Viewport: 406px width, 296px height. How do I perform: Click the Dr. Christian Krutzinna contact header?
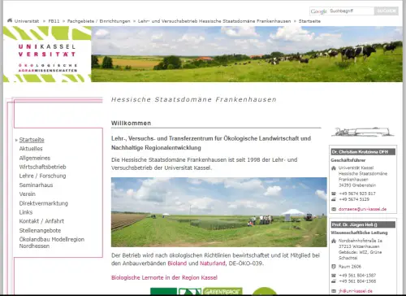(363, 152)
